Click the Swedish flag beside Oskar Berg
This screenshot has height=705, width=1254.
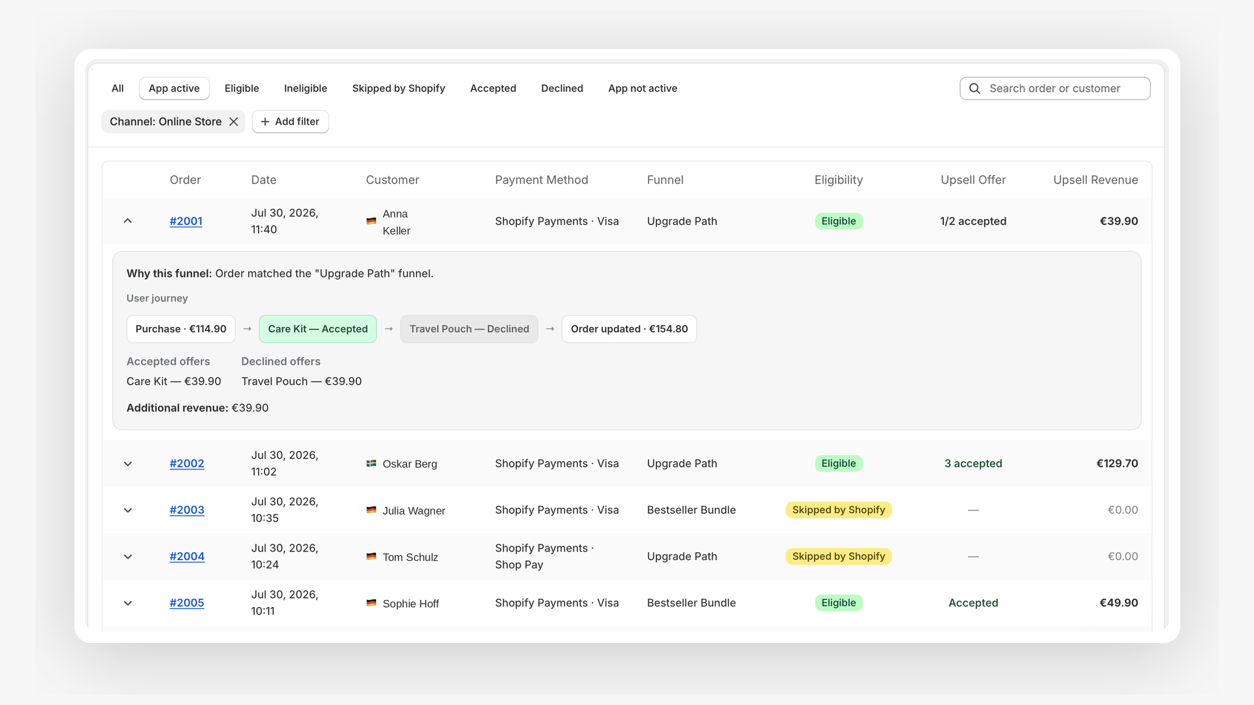(x=371, y=463)
